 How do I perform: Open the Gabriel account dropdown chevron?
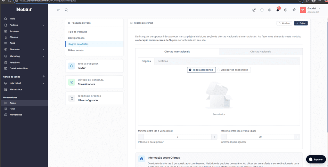[x=319, y=8]
